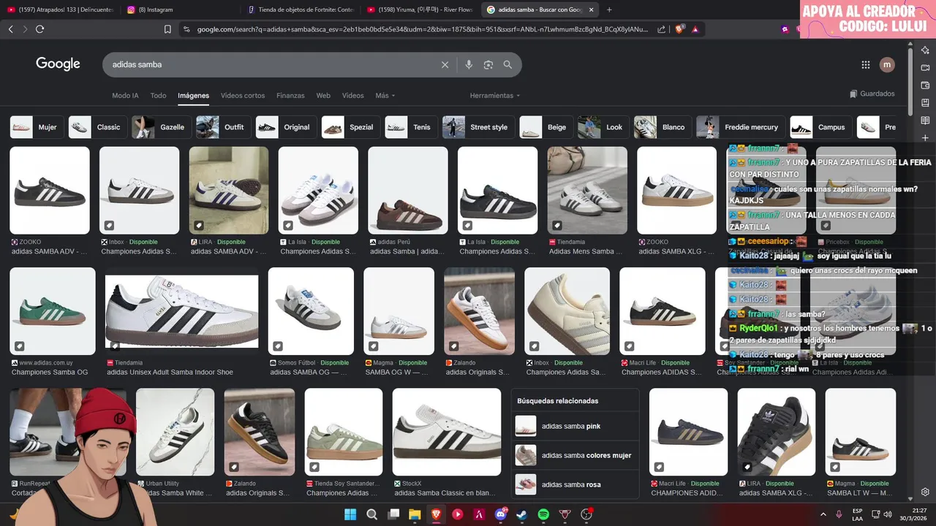Open Discord from the taskbar
Image resolution: width=936 pixels, height=526 pixels.
pos(502,514)
